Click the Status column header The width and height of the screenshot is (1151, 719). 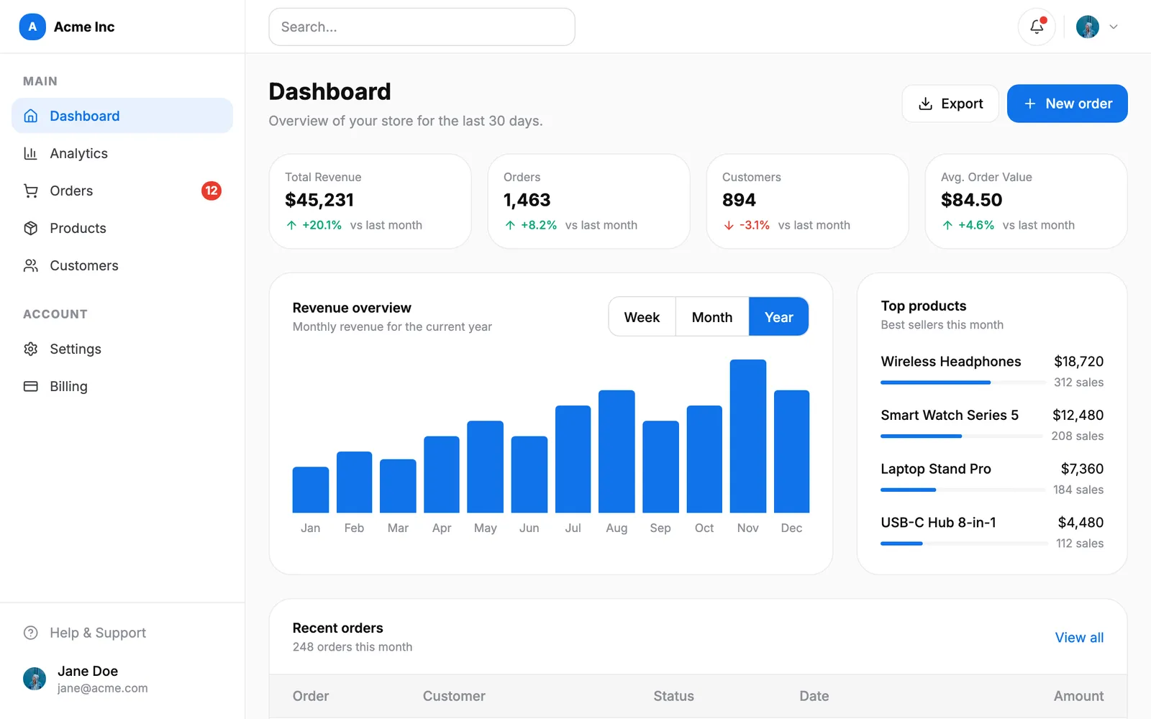click(673, 696)
